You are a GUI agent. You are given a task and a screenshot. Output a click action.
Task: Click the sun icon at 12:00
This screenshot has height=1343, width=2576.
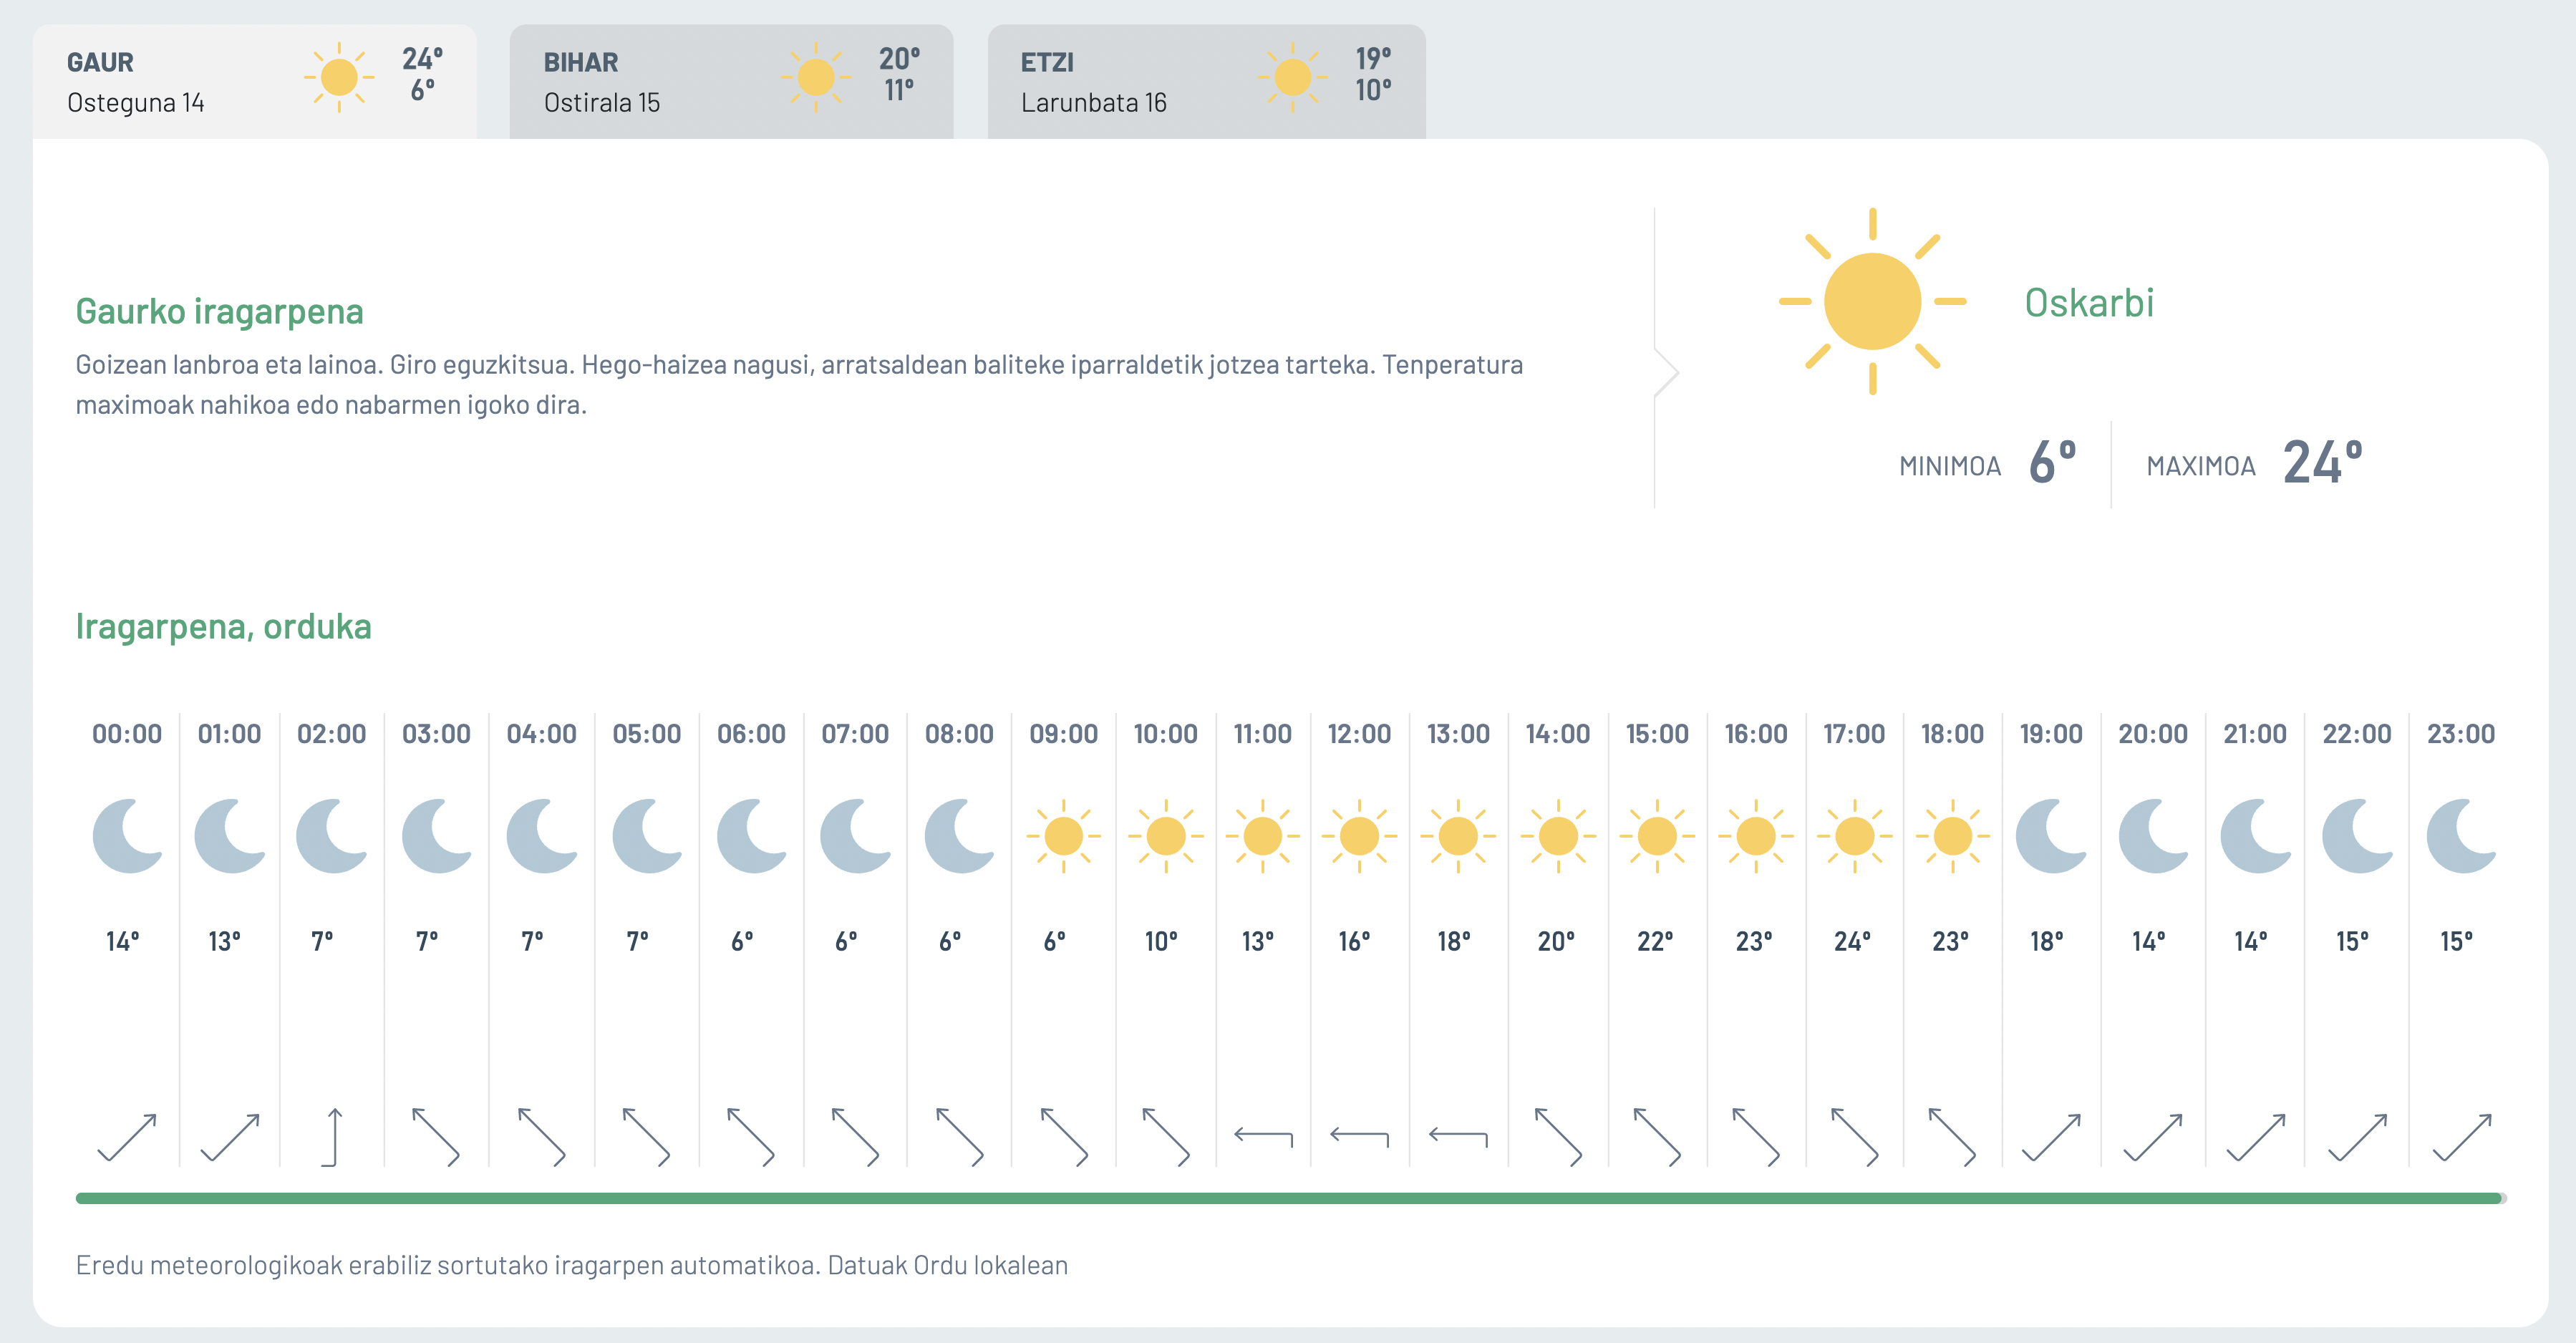[x=1359, y=836]
